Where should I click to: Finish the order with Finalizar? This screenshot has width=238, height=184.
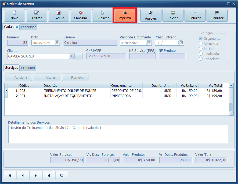[217, 15]
